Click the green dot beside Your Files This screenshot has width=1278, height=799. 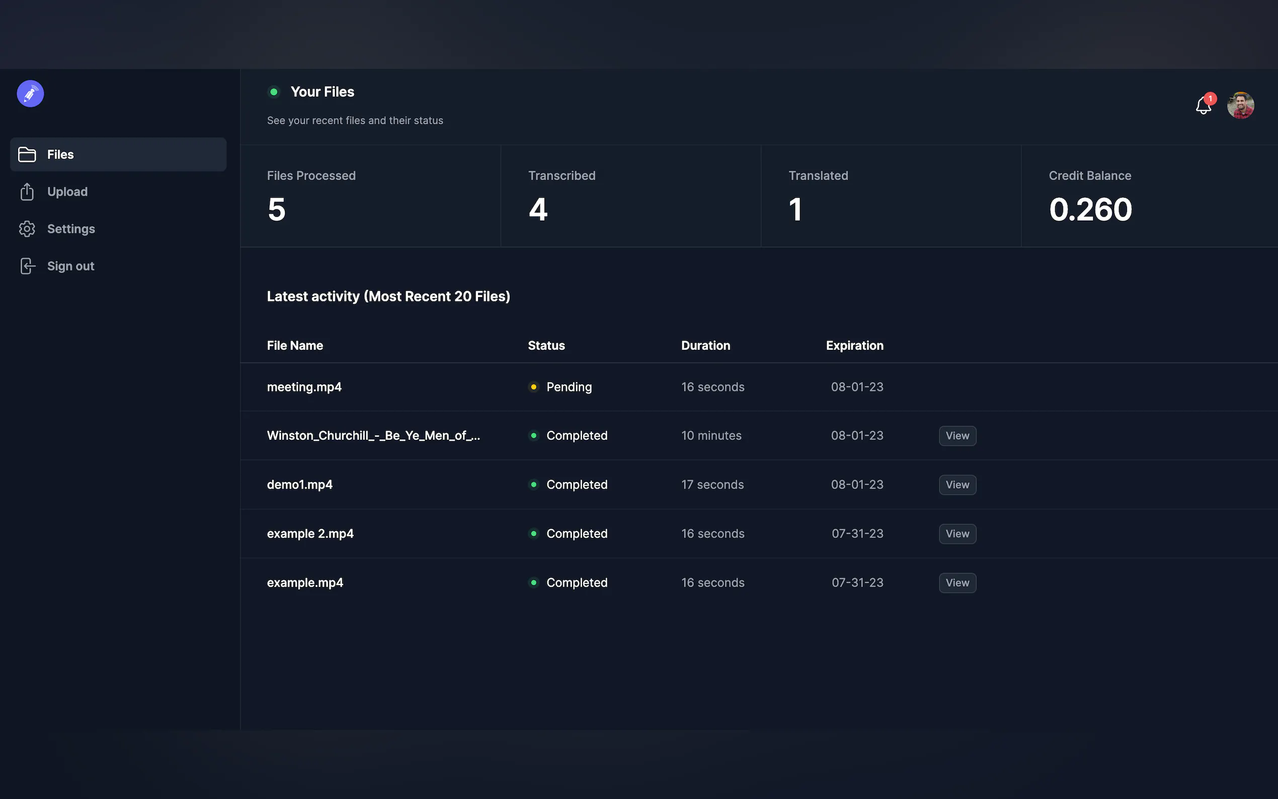pos(274,92)
